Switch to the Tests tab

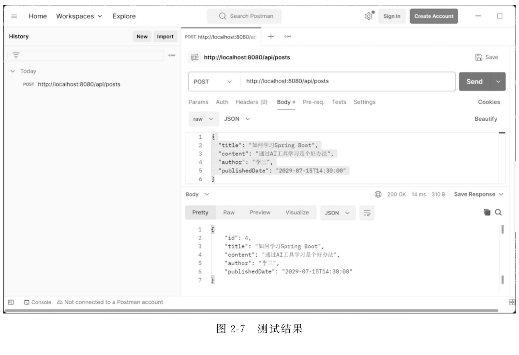(x=339, y=102)
